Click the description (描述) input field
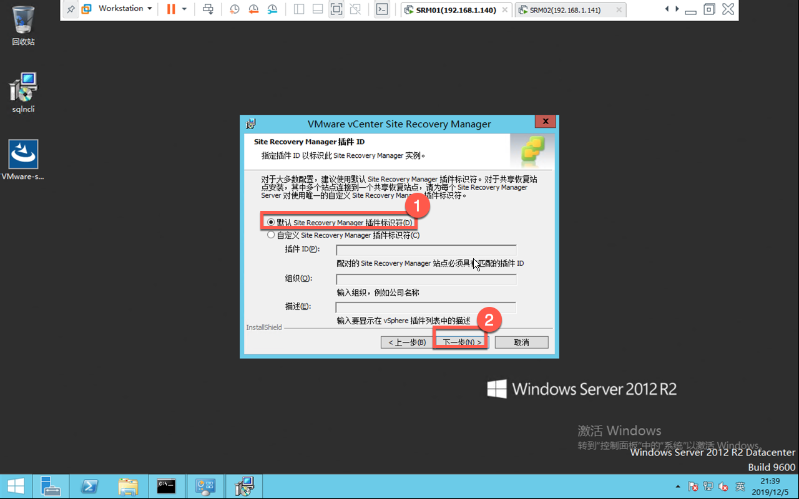 click(x=426, y=307)
